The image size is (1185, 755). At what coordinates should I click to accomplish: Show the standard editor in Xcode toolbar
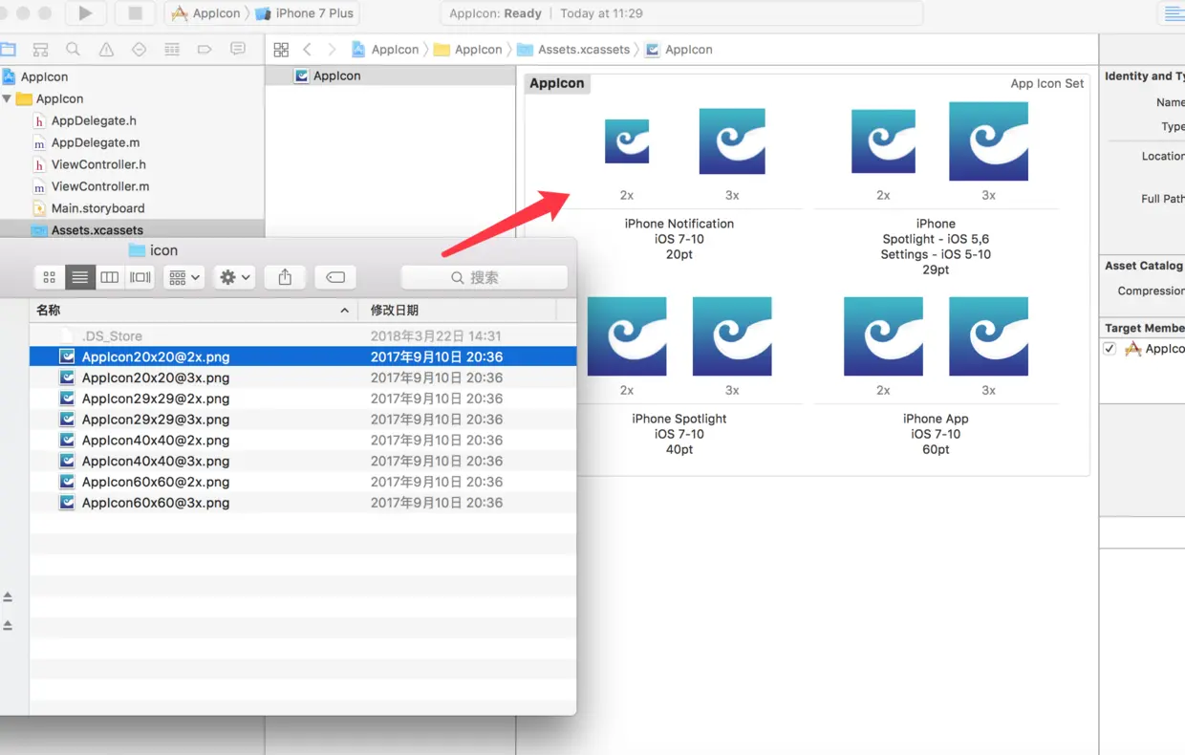click(1174, 13)
